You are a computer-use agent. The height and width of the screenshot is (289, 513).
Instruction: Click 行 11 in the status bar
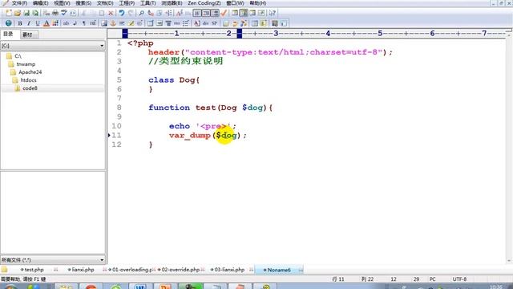coord(338,279)
